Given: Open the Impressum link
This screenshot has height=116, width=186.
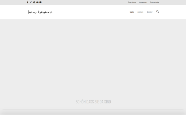Looking at the screenshot, I should click(143, 2).
